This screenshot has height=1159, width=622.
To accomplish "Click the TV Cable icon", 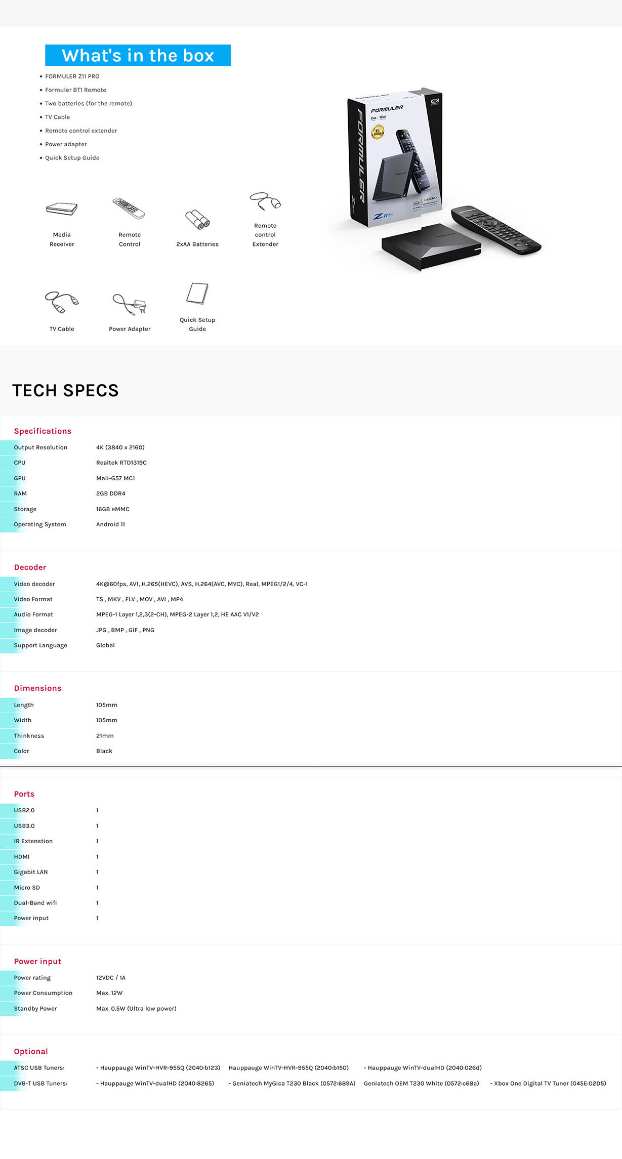I will [x=62, y=302].
